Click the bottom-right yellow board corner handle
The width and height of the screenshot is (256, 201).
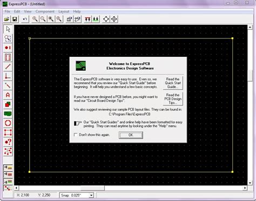(x=232, y=172)
